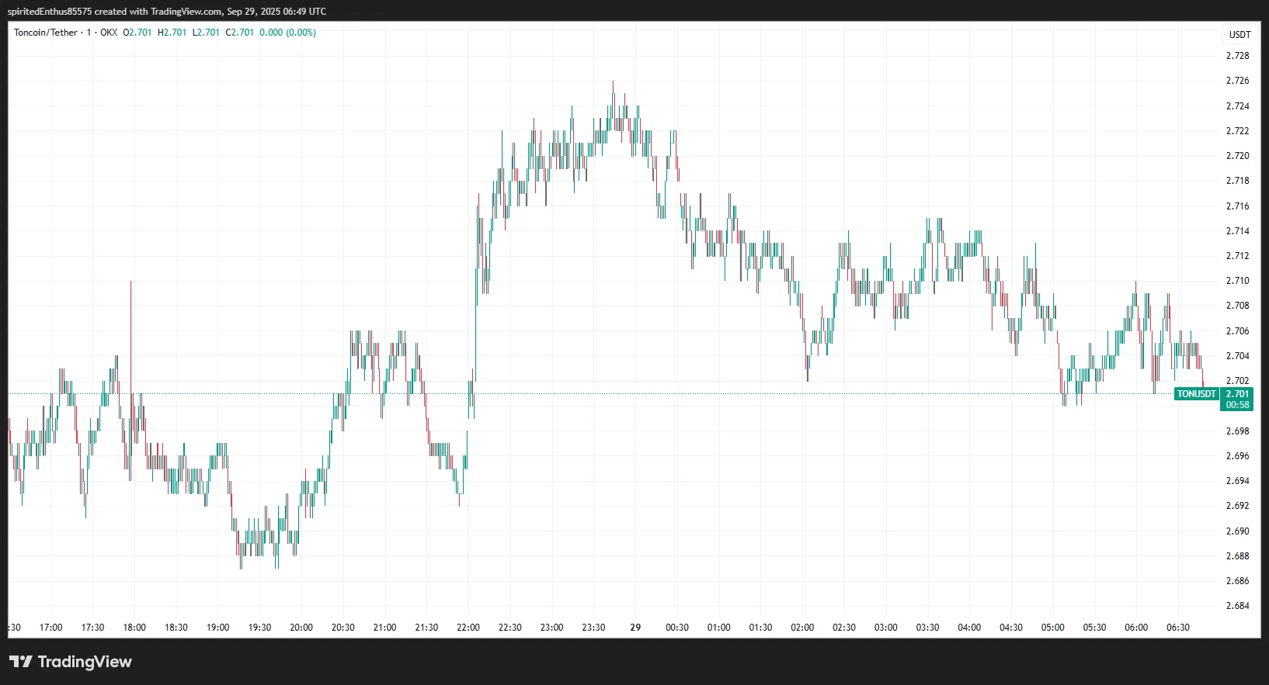The image size is (1269, 685).
Task: Click the 2.684 price axis label
Action: (x=1237, y=606)
